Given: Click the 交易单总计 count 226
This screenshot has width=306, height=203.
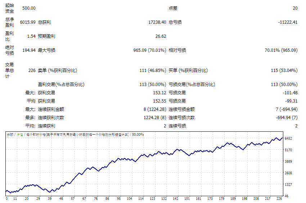Looking at the screenshot, I should tap(32, 71).
